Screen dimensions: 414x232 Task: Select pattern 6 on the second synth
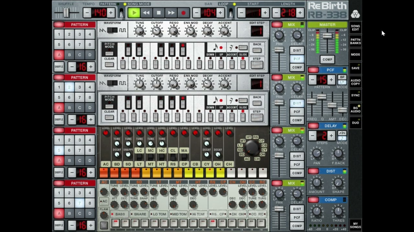pyautogui.click(x=69, y=97)
